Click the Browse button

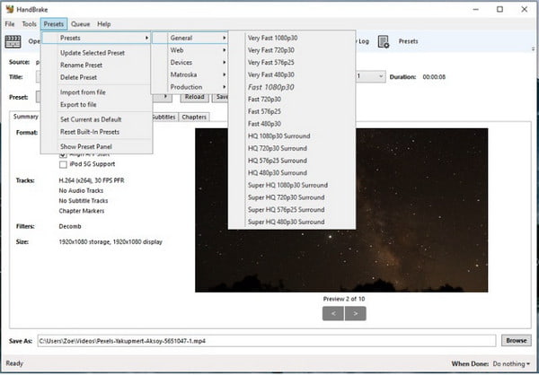tap(516, 341)
